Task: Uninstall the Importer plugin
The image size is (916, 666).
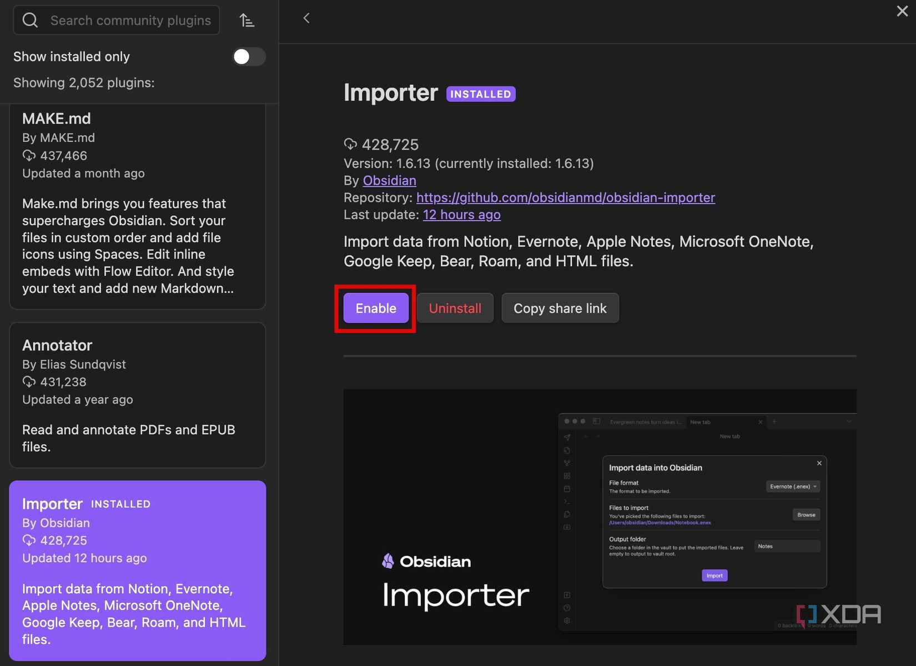Action: pos(455,308)
